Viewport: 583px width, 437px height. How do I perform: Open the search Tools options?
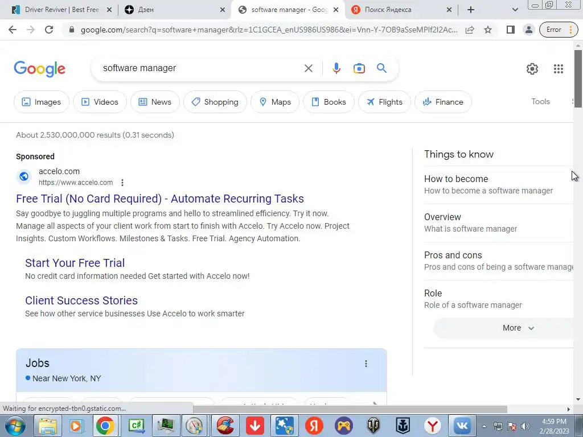click(540, 101)
